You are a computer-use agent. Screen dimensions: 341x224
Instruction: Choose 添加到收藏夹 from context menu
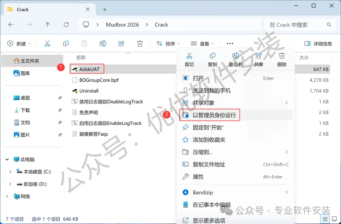[x=236, y=140]
